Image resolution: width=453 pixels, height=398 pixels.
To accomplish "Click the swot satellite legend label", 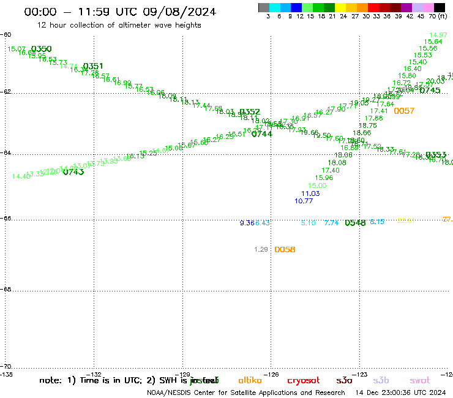I will (x=420, y=380).
